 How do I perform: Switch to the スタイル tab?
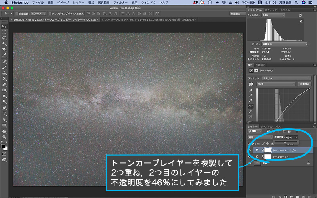(285, 10)
